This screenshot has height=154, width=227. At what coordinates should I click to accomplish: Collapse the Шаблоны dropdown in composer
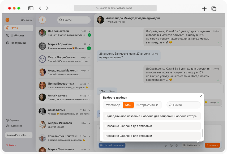tap(192, 145)
